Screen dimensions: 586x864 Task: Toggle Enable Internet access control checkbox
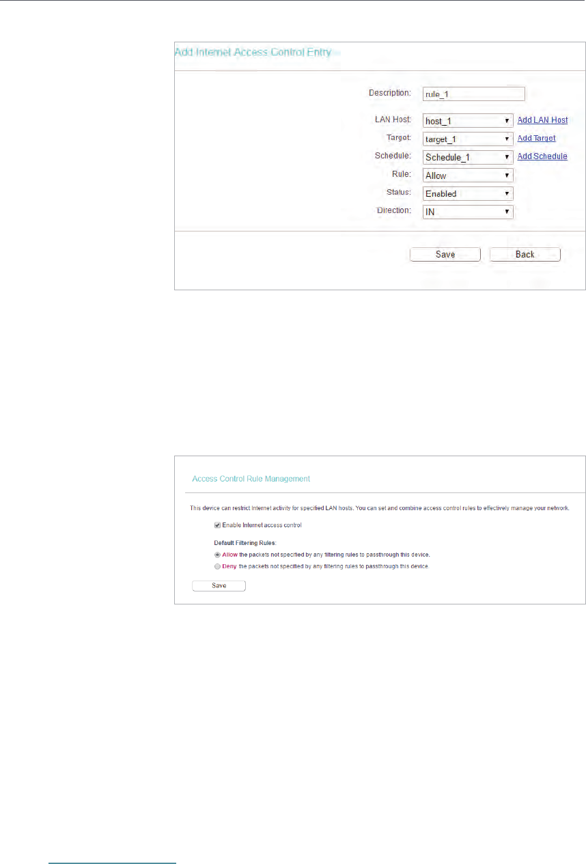[x=217, y=525]
